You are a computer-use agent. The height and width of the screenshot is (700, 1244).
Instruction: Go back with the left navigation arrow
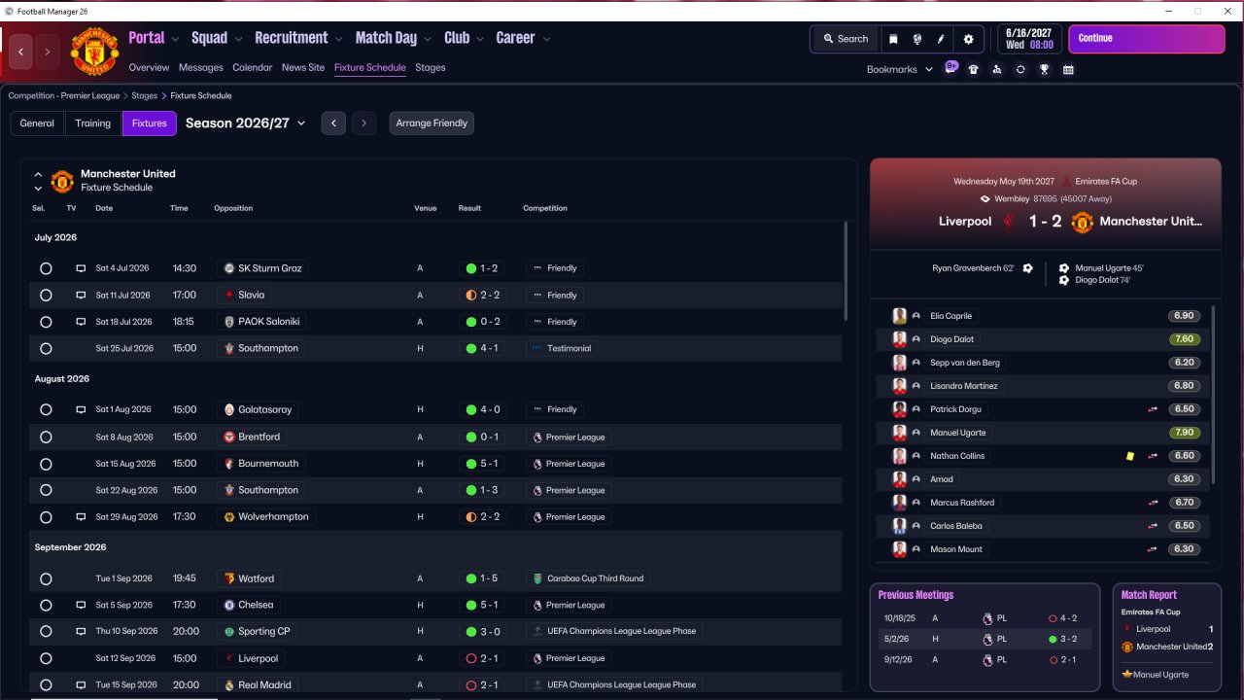20,52
